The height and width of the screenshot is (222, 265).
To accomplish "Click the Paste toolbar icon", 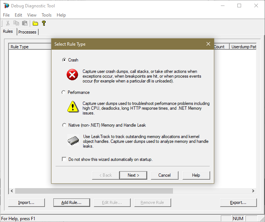I will click(25, 23).
